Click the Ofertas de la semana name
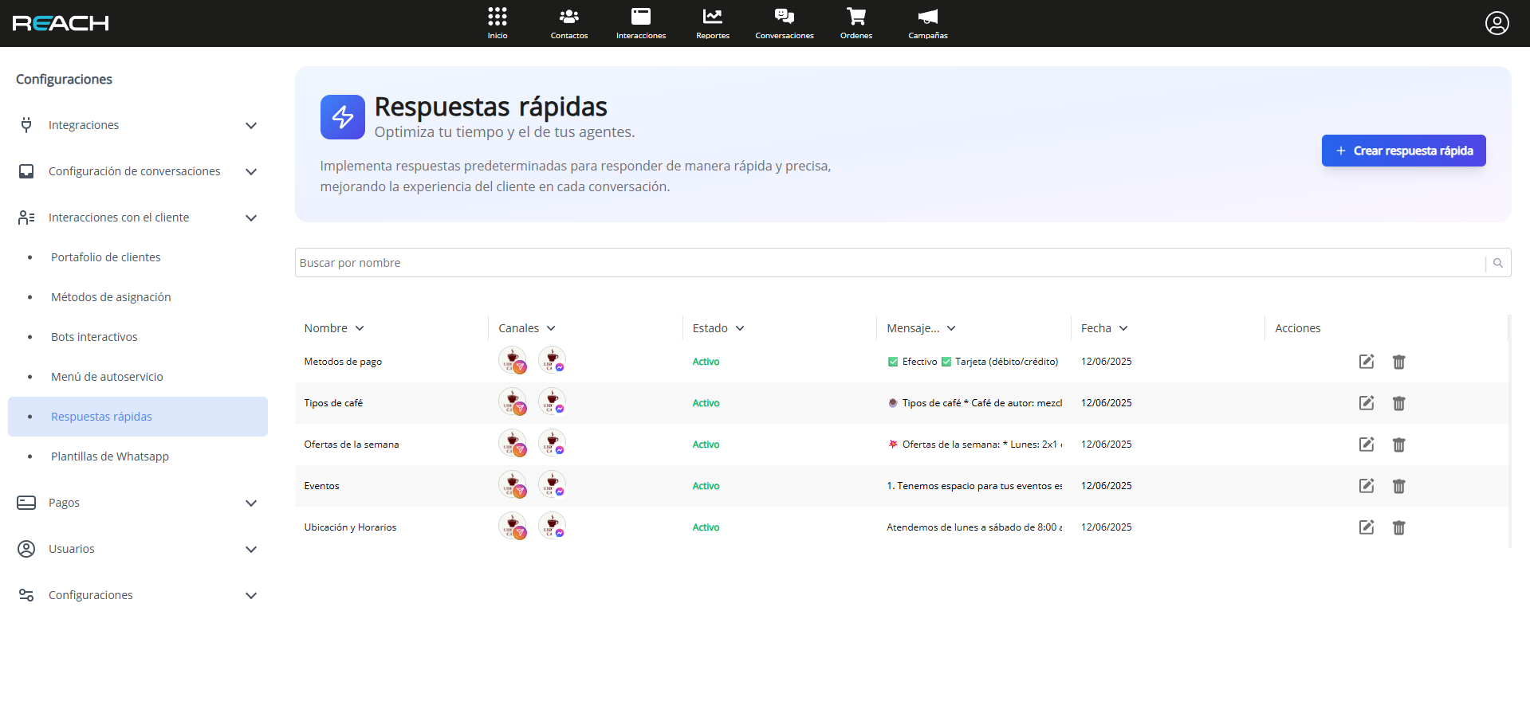1530x721 pixels. tap(352, 445)
